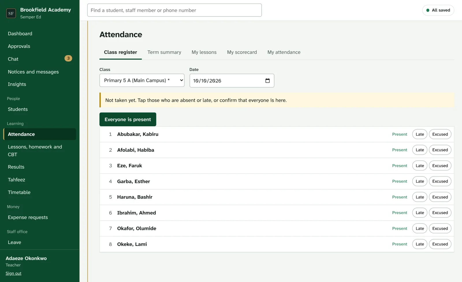Select the Class register tab
The image size is (462, 282).
click(x=120, y=52)
